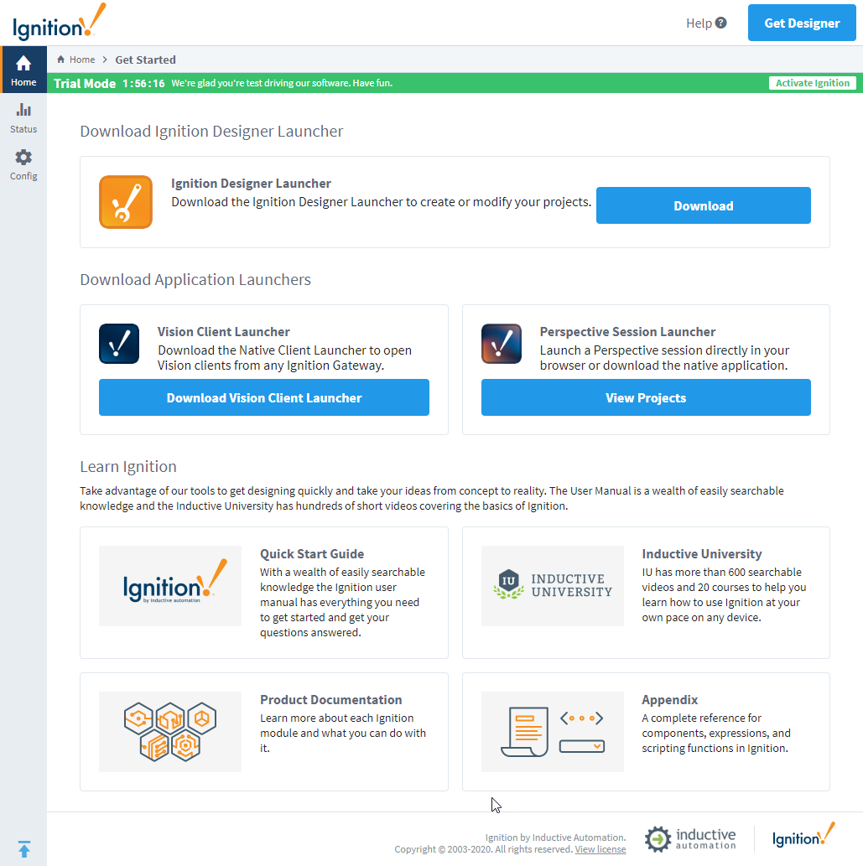Click the Perspective Session Launcher title text

627,332
